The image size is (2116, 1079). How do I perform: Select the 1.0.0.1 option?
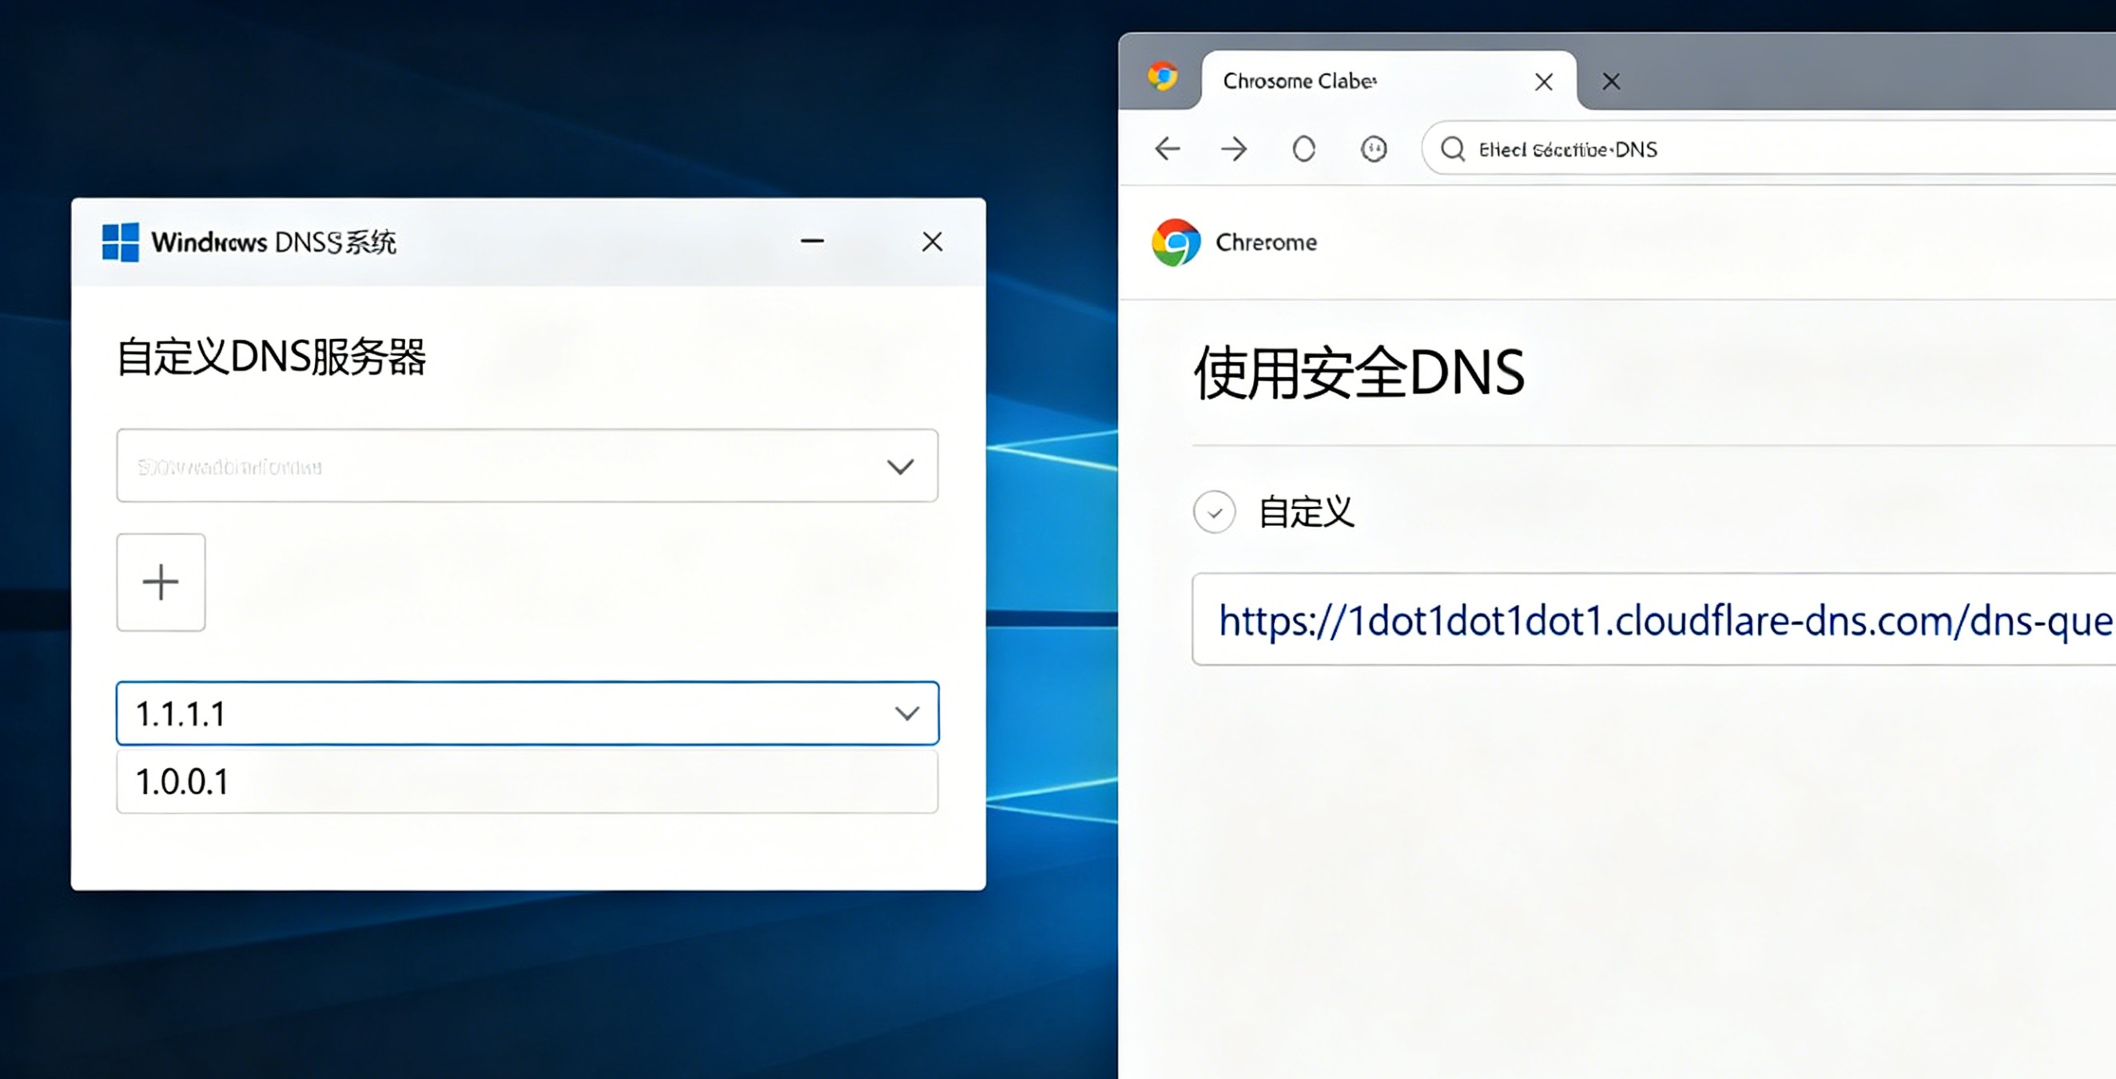click(x=527, y=782)
